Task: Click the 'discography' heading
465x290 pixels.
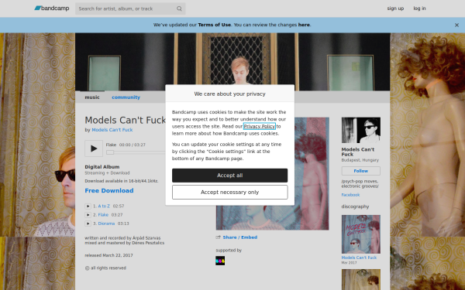Action: pos(355,206)
